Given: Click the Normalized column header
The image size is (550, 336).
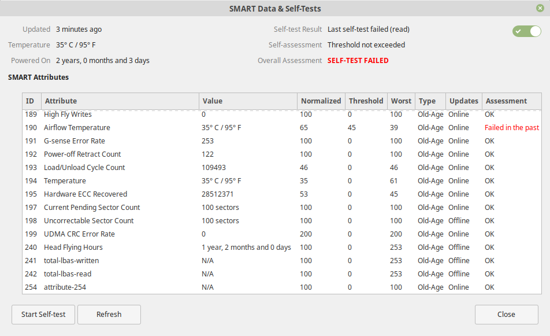Looking at the screenshot, I should click(x=321, y=101).
